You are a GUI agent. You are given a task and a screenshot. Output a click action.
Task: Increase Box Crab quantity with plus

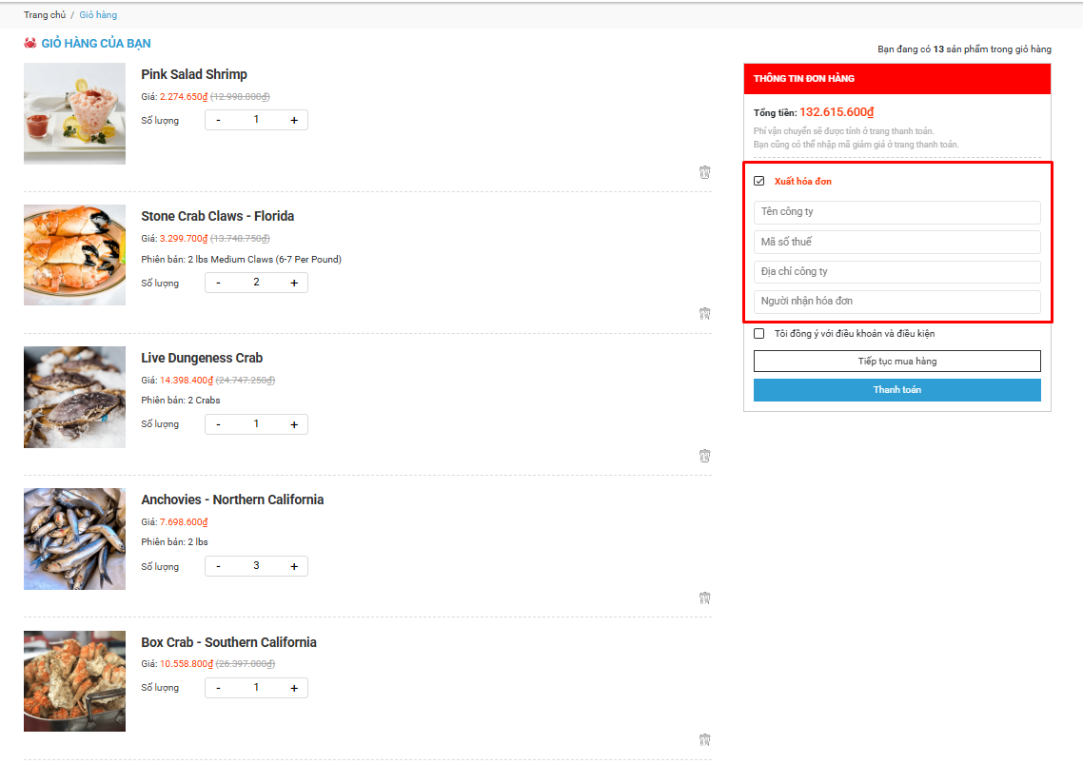coord(294,688)
